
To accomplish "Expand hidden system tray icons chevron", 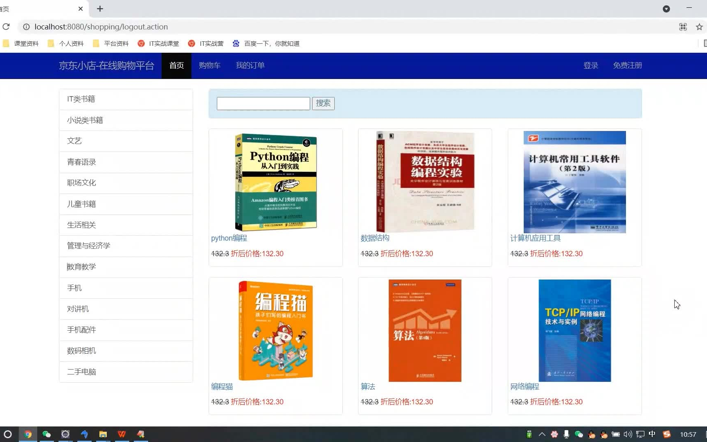I will (542, 434).
